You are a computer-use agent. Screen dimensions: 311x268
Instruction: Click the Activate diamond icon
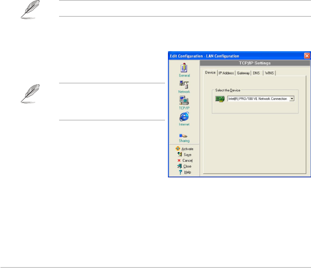178,149
